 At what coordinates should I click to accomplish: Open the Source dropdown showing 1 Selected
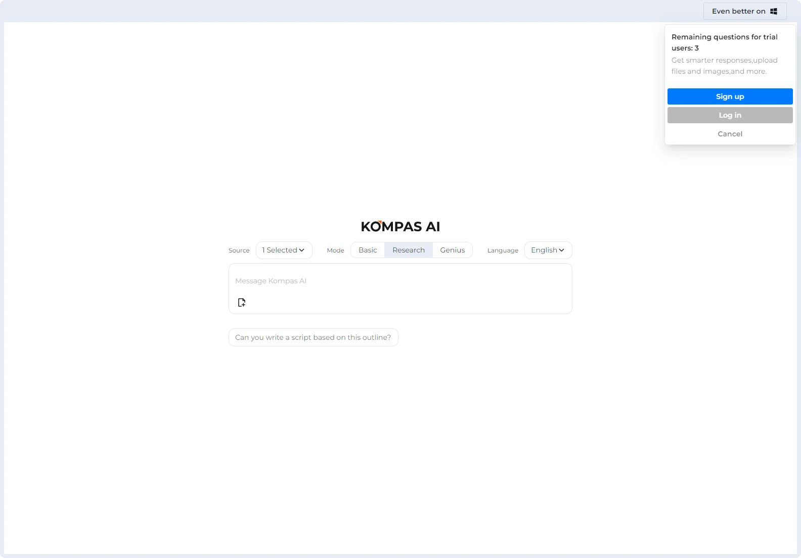tap(284, 250)
